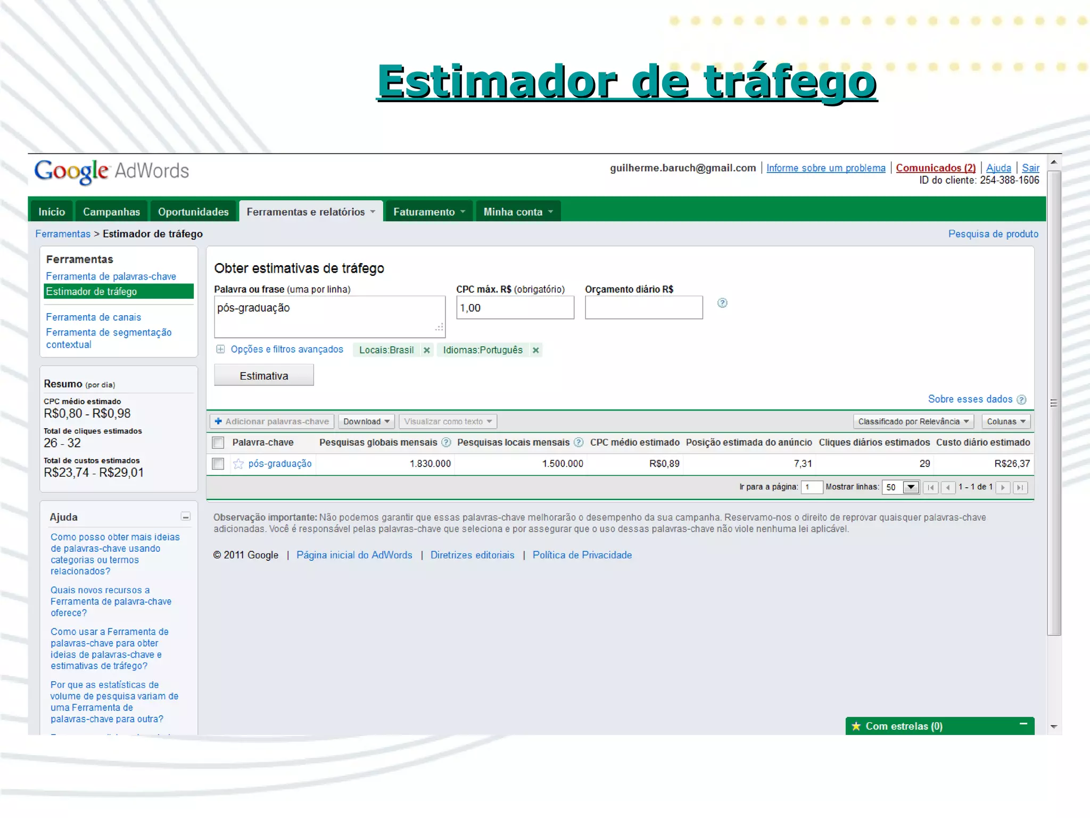The width and height of the screenshot is (1090, 818).
Task: Open Ferramenta de segmentação contextual link
Action: tap(109, 338)
